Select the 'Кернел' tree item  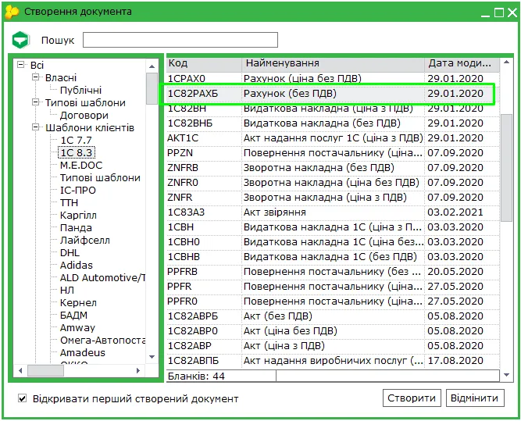[x=78, y=303]
